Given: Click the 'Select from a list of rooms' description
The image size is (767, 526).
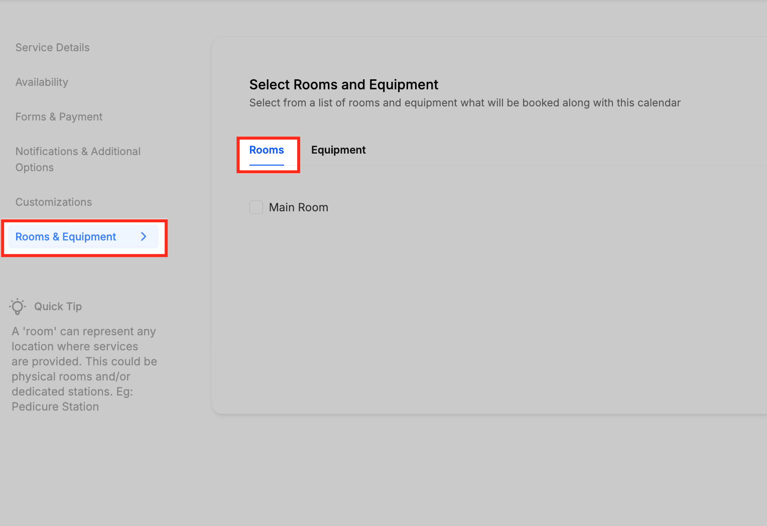Looking at the screenshot, I should coord(465,103).
